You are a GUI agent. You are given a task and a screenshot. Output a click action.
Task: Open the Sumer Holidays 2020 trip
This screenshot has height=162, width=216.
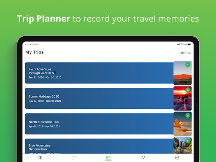tap(99, 98)
